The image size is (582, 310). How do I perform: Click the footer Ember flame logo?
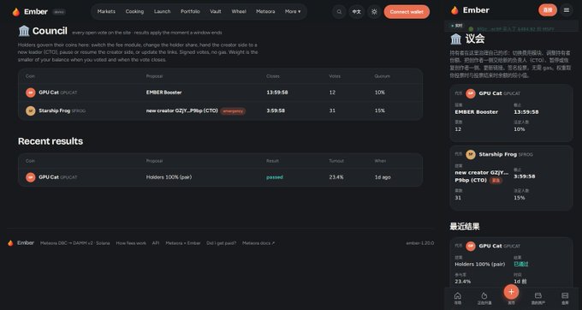[x=10, y=243]
